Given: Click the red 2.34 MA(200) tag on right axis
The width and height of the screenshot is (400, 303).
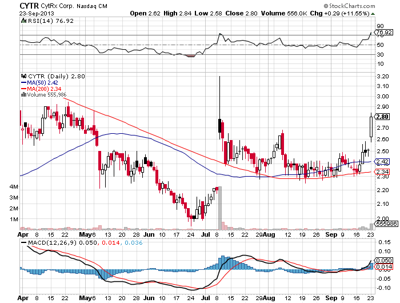Looking at the screenshot, I should coord(382,172).
